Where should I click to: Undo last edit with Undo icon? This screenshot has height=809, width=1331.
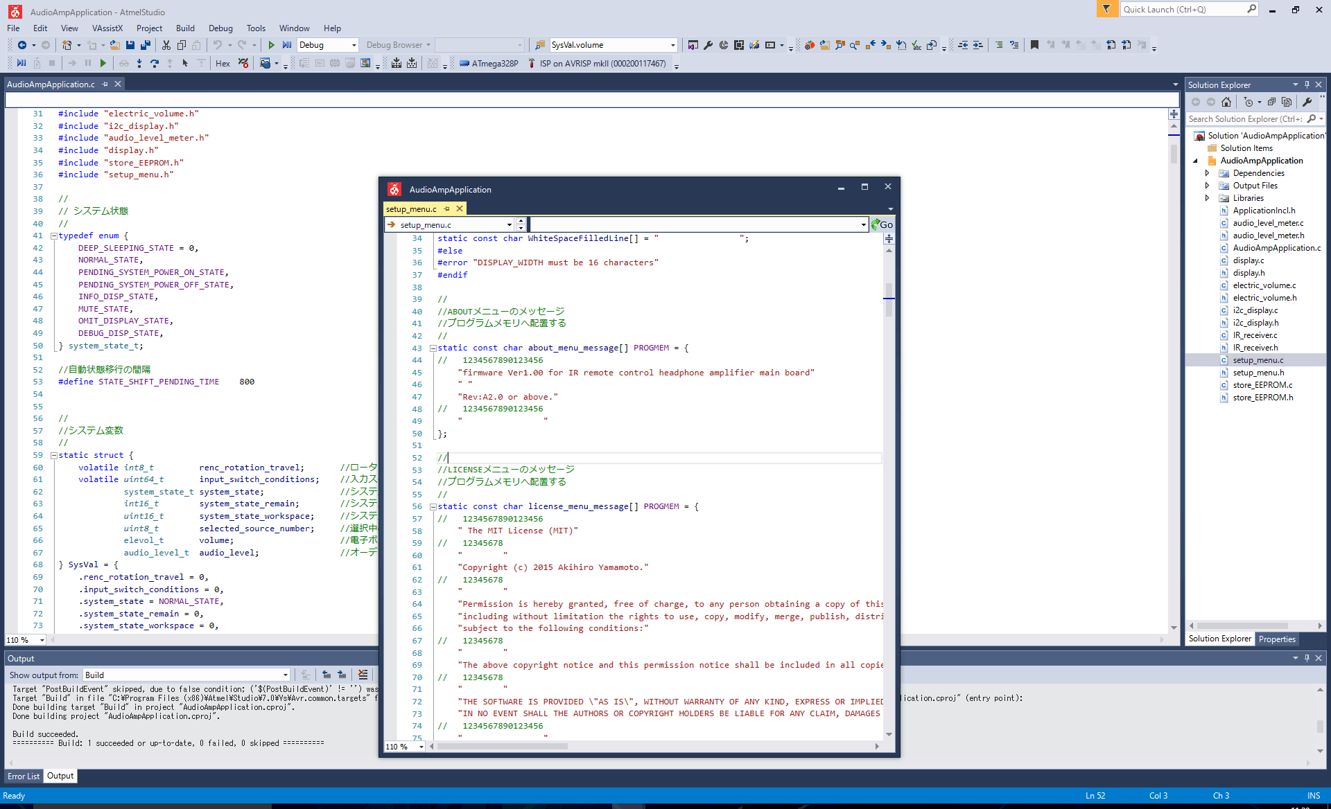click(x=218, y=45)
